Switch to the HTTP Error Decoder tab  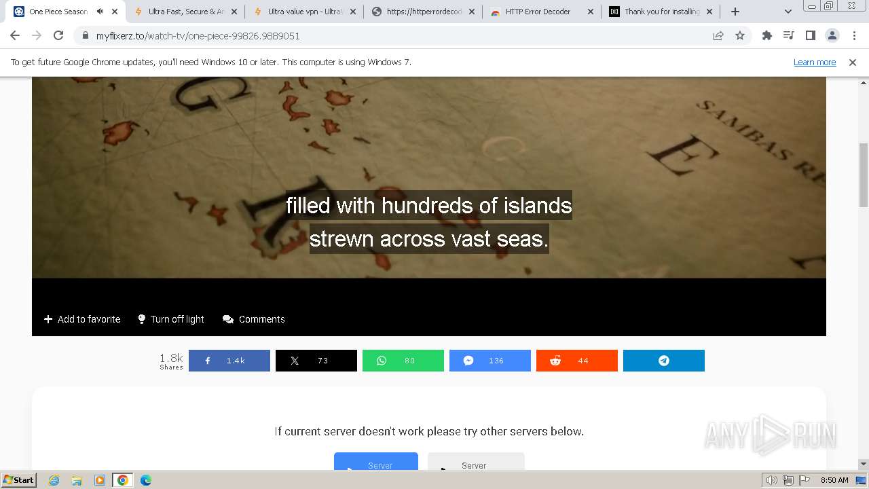tap(542, 12)
